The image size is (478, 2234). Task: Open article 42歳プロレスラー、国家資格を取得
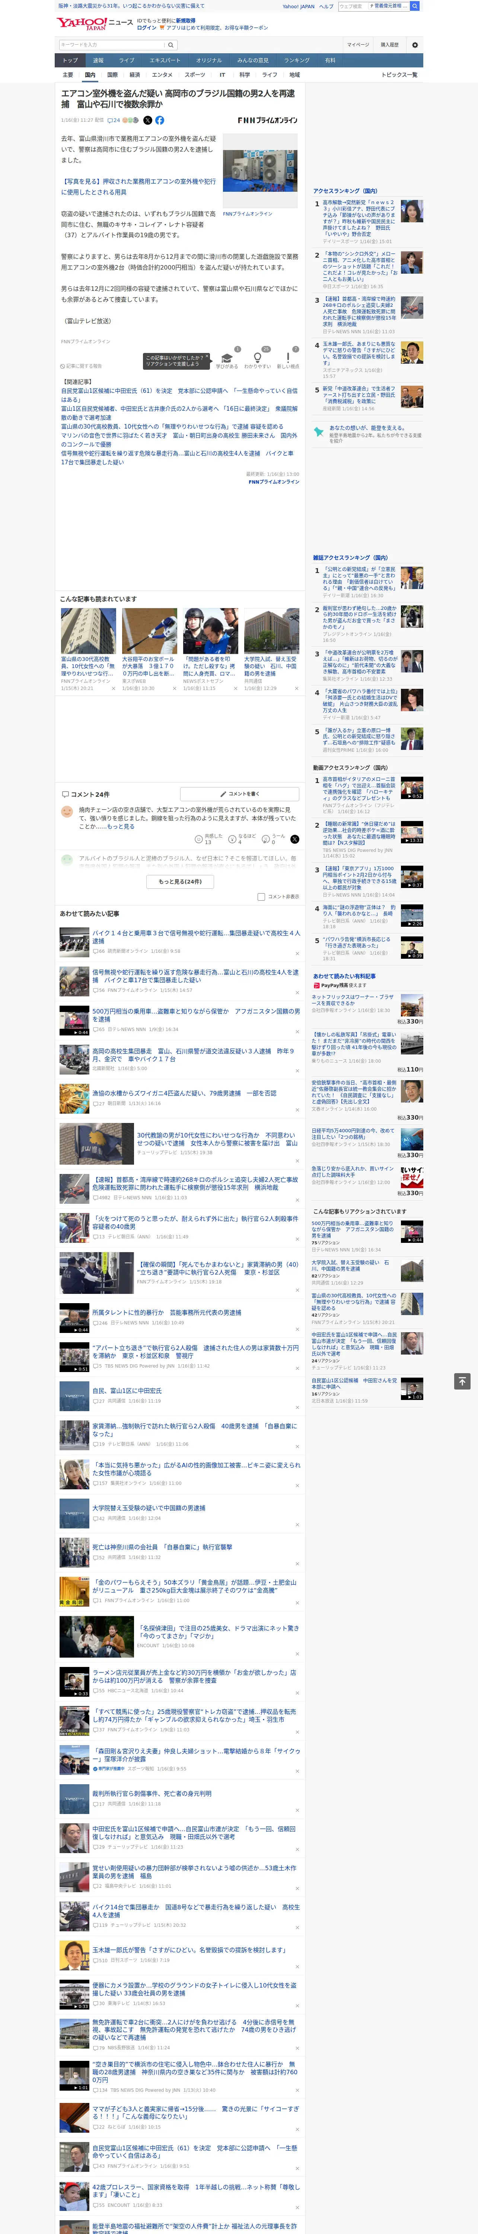[x=196, y=2191]
